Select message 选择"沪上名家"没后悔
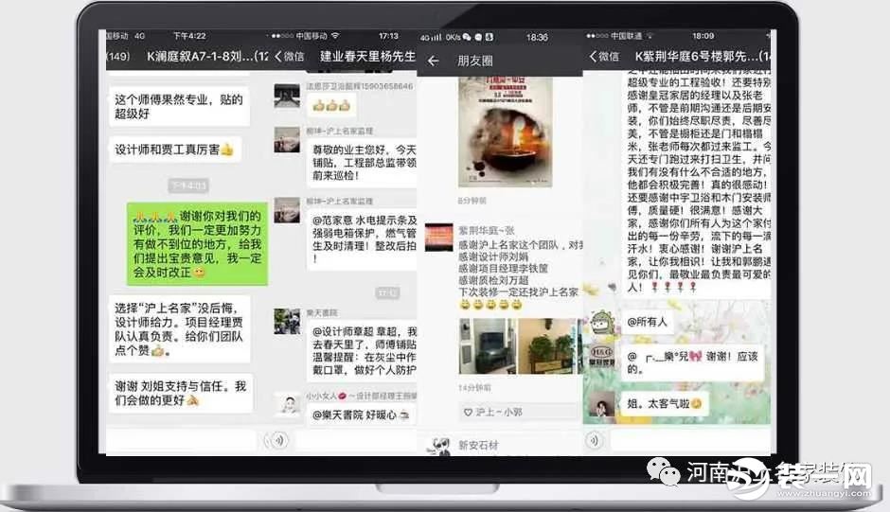Viewport: 890px width, 512px height. 180,329
